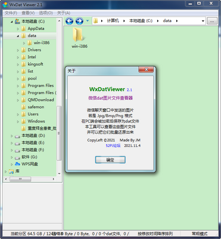Collapse the 本地磁盘 (C:) tree node
This screenshot has width=221, height=239.
(12, 22)
